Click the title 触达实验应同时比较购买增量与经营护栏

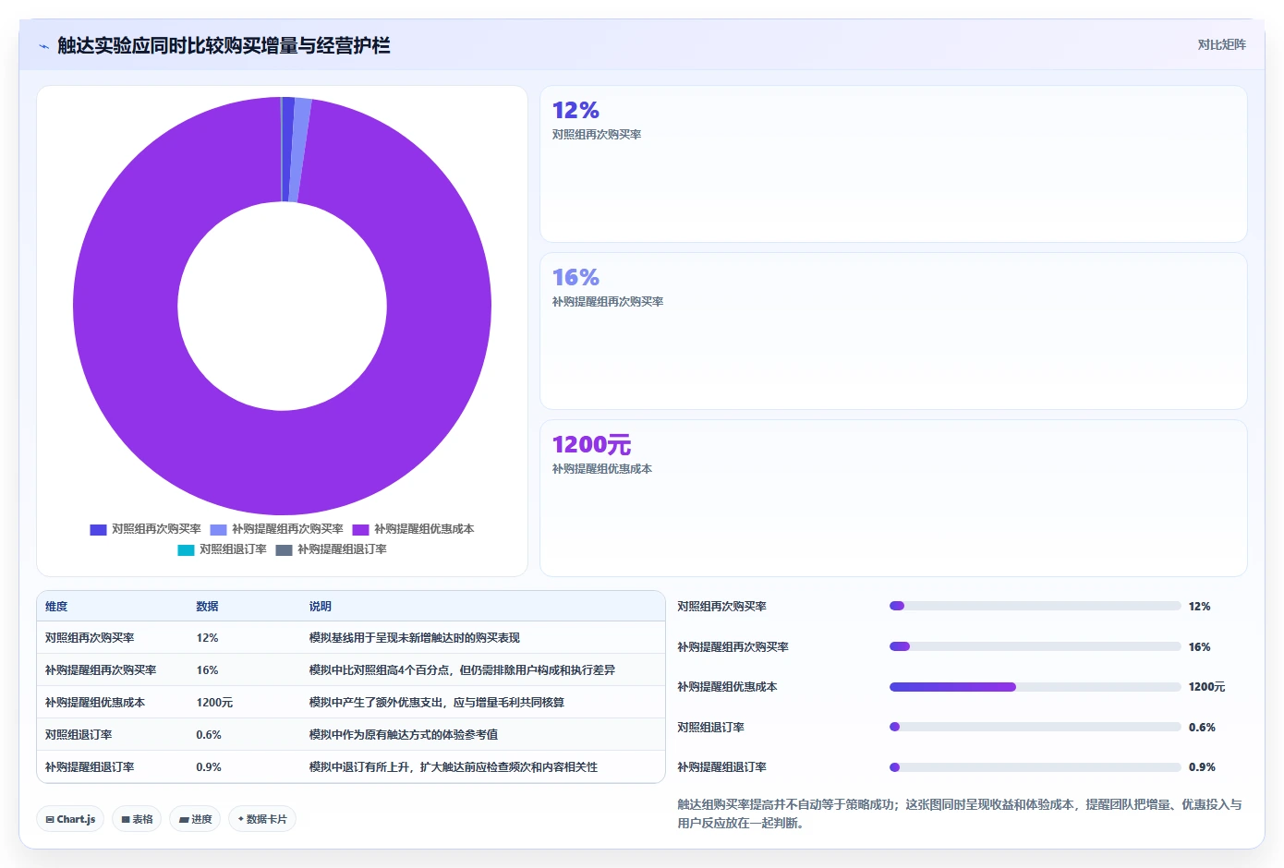[224, 45]
